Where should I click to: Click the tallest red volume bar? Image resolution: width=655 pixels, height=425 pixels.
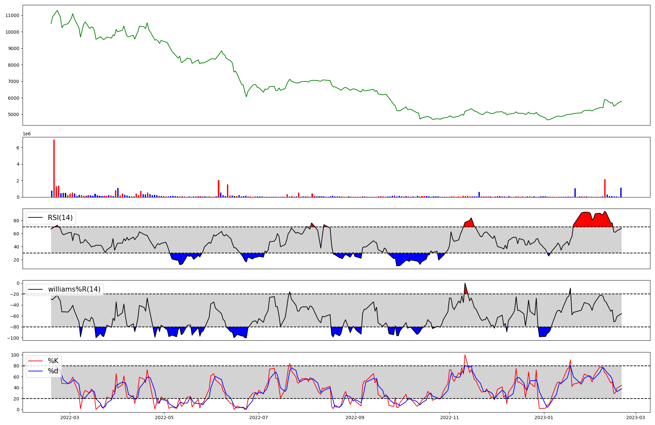coord(54,168)
